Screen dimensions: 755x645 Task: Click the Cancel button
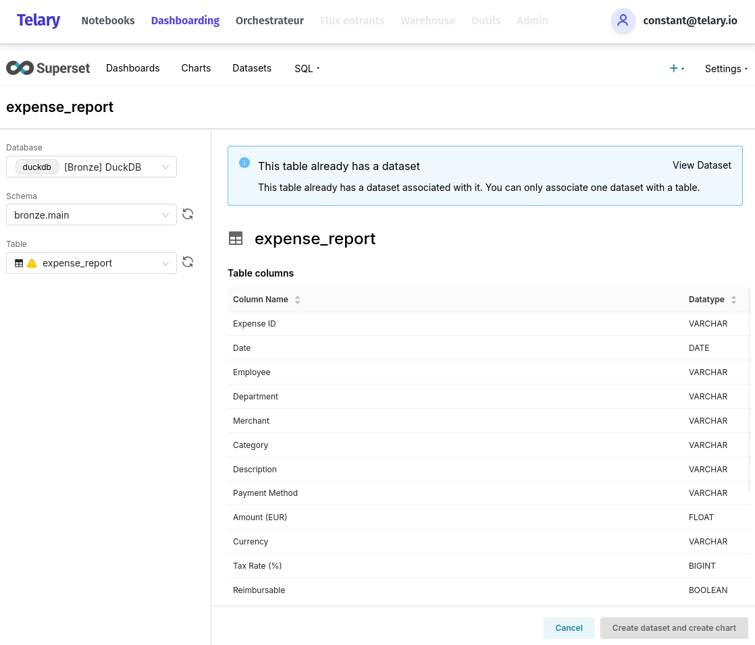tap(569, 627)
